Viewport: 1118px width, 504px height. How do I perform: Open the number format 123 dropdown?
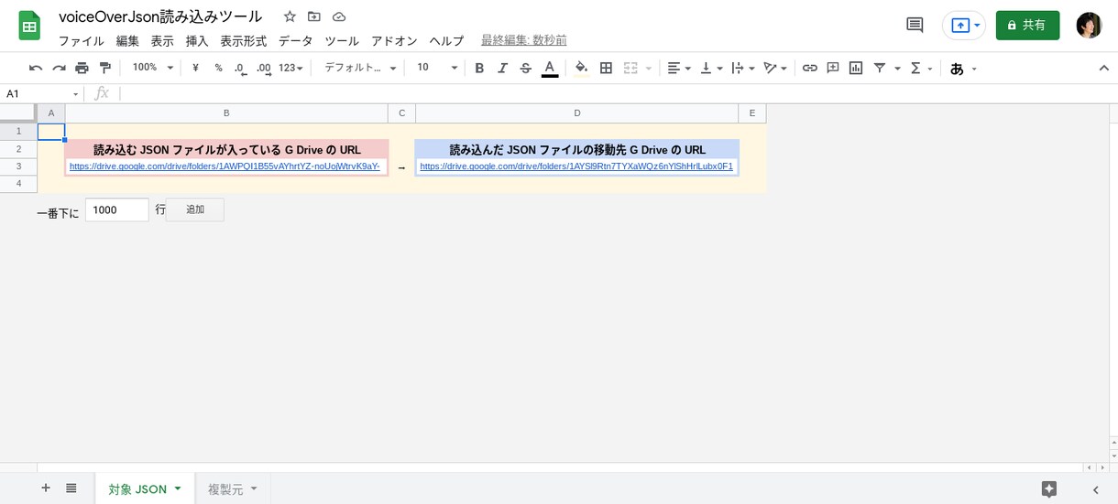(290, 68)
